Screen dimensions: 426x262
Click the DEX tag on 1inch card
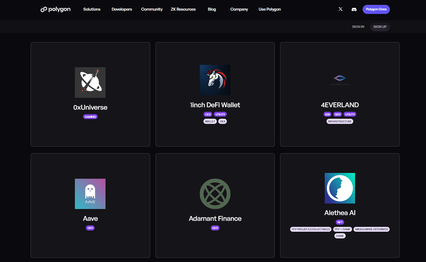(x=223, y=121)
